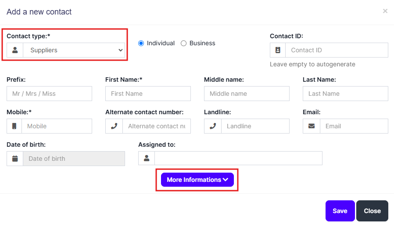Click the person icon beside Contact type
This screenshot has height=228, width=394.
[15, 50]
